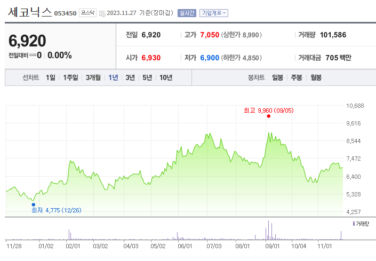Click the stock name 세코닉스
This screenshot has width=376, height=261.
(x=30, y=12)
